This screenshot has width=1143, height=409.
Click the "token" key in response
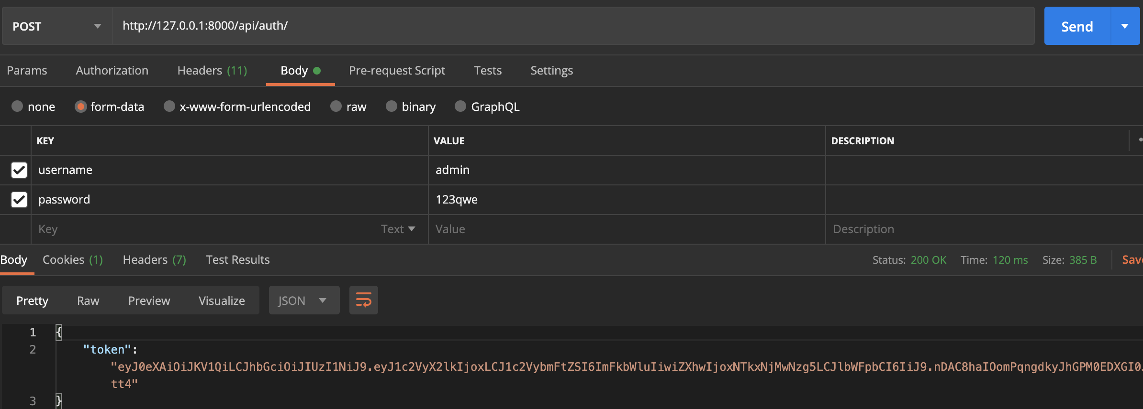tap(107, 350)
